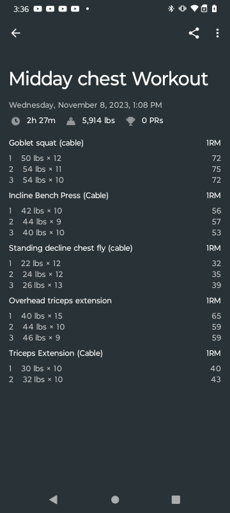Image resolution: width=230 pixels, height=513 pixels.
Task: Open Goblet squat (cable) exercise
Action: click(x=46, y=143)
